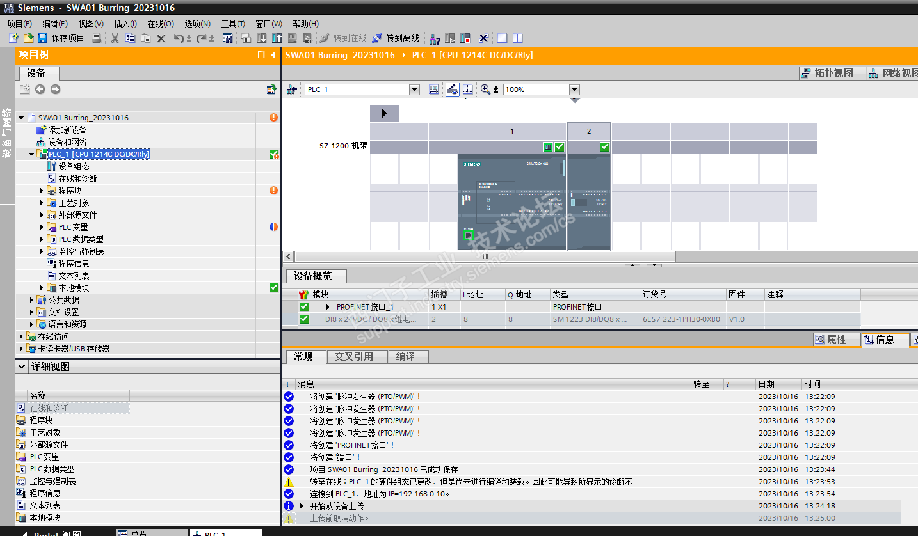918x536 pixels.
Task: Click the Stop CPU icon
Action: pos(465,38)
